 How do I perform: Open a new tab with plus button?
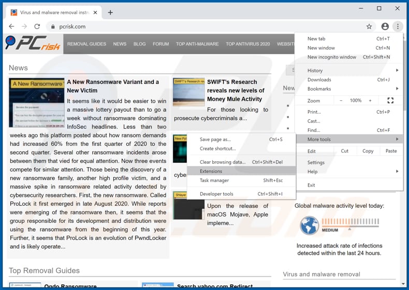[x=110, y=12]
